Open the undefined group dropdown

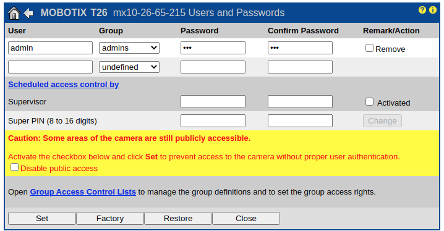coord(129,67)
